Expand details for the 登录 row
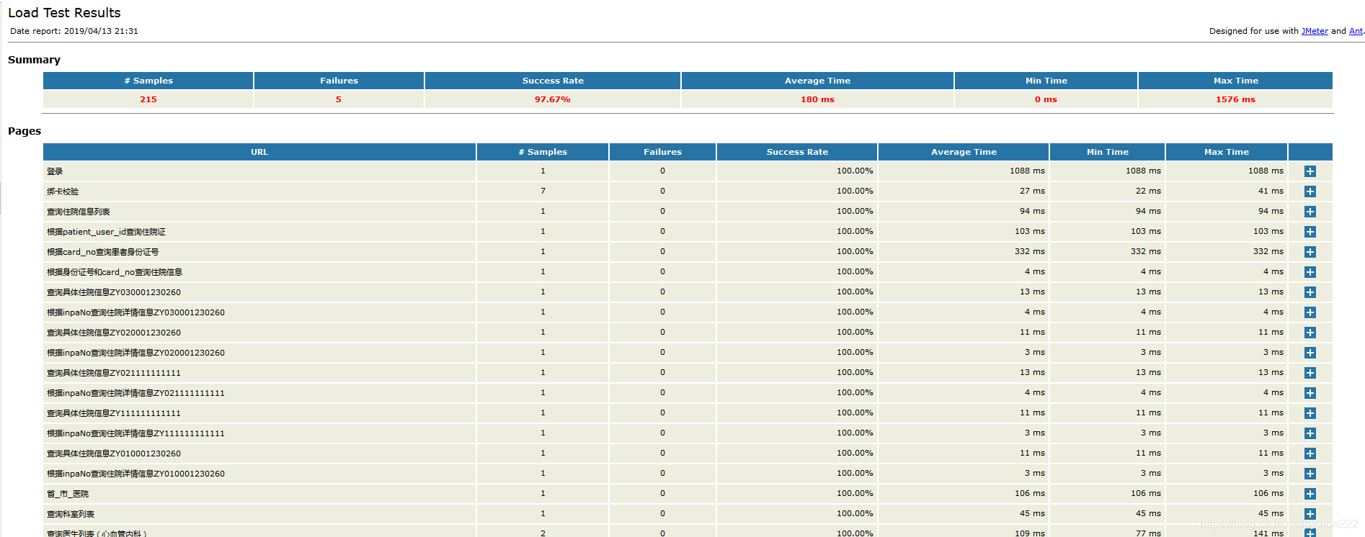The image size is (1365, 537). point(1310,171)
